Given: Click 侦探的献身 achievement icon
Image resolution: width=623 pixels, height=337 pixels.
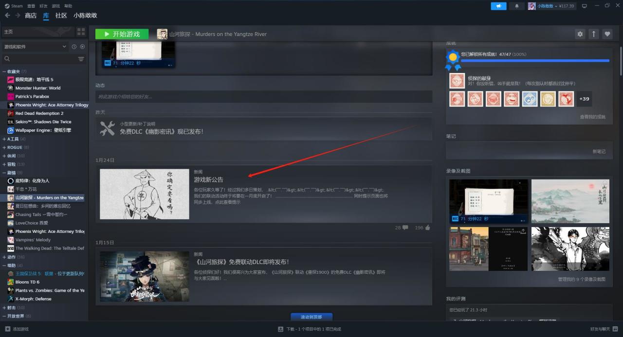Looking at the screenshot, I should (x=457, y=81).
